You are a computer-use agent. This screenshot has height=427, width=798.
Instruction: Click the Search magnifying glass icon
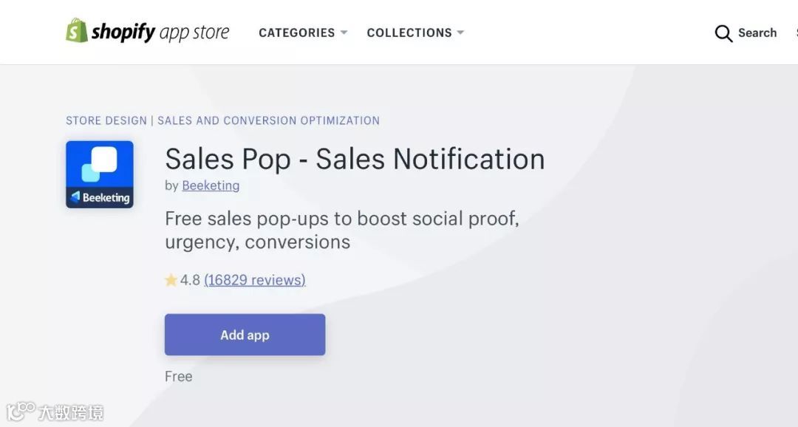pos(723,33)
